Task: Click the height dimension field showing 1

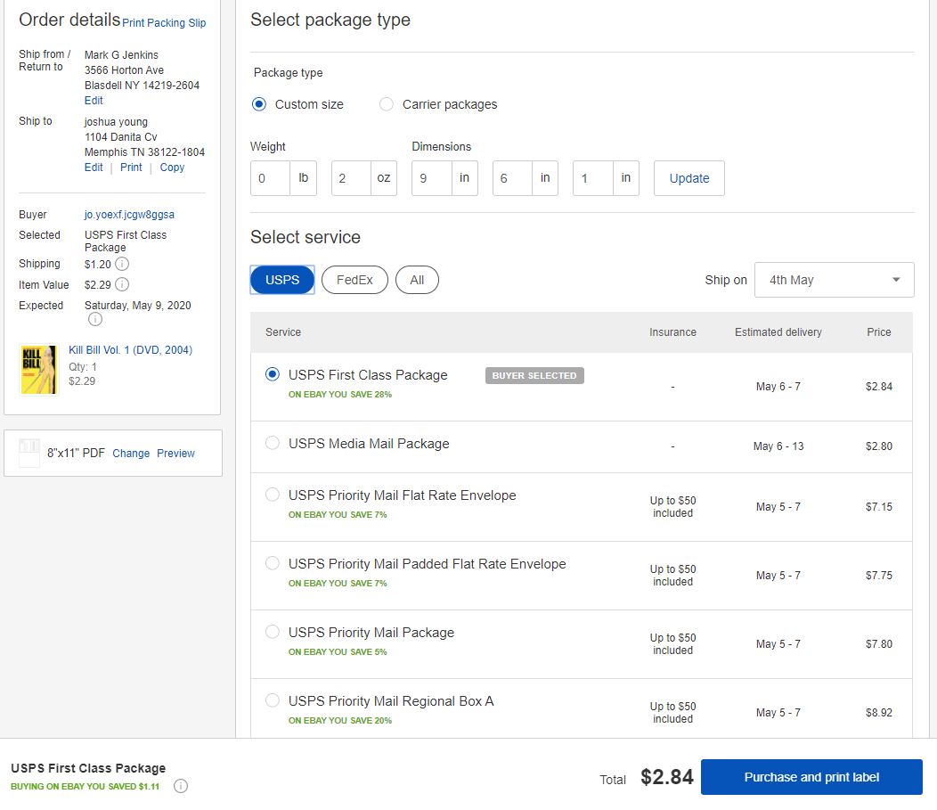Action: pyautogui.click(x=593, y=178)
